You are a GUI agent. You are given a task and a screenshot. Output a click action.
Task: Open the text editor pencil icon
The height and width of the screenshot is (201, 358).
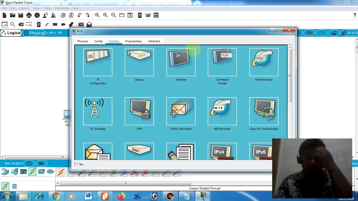[181, 151]
